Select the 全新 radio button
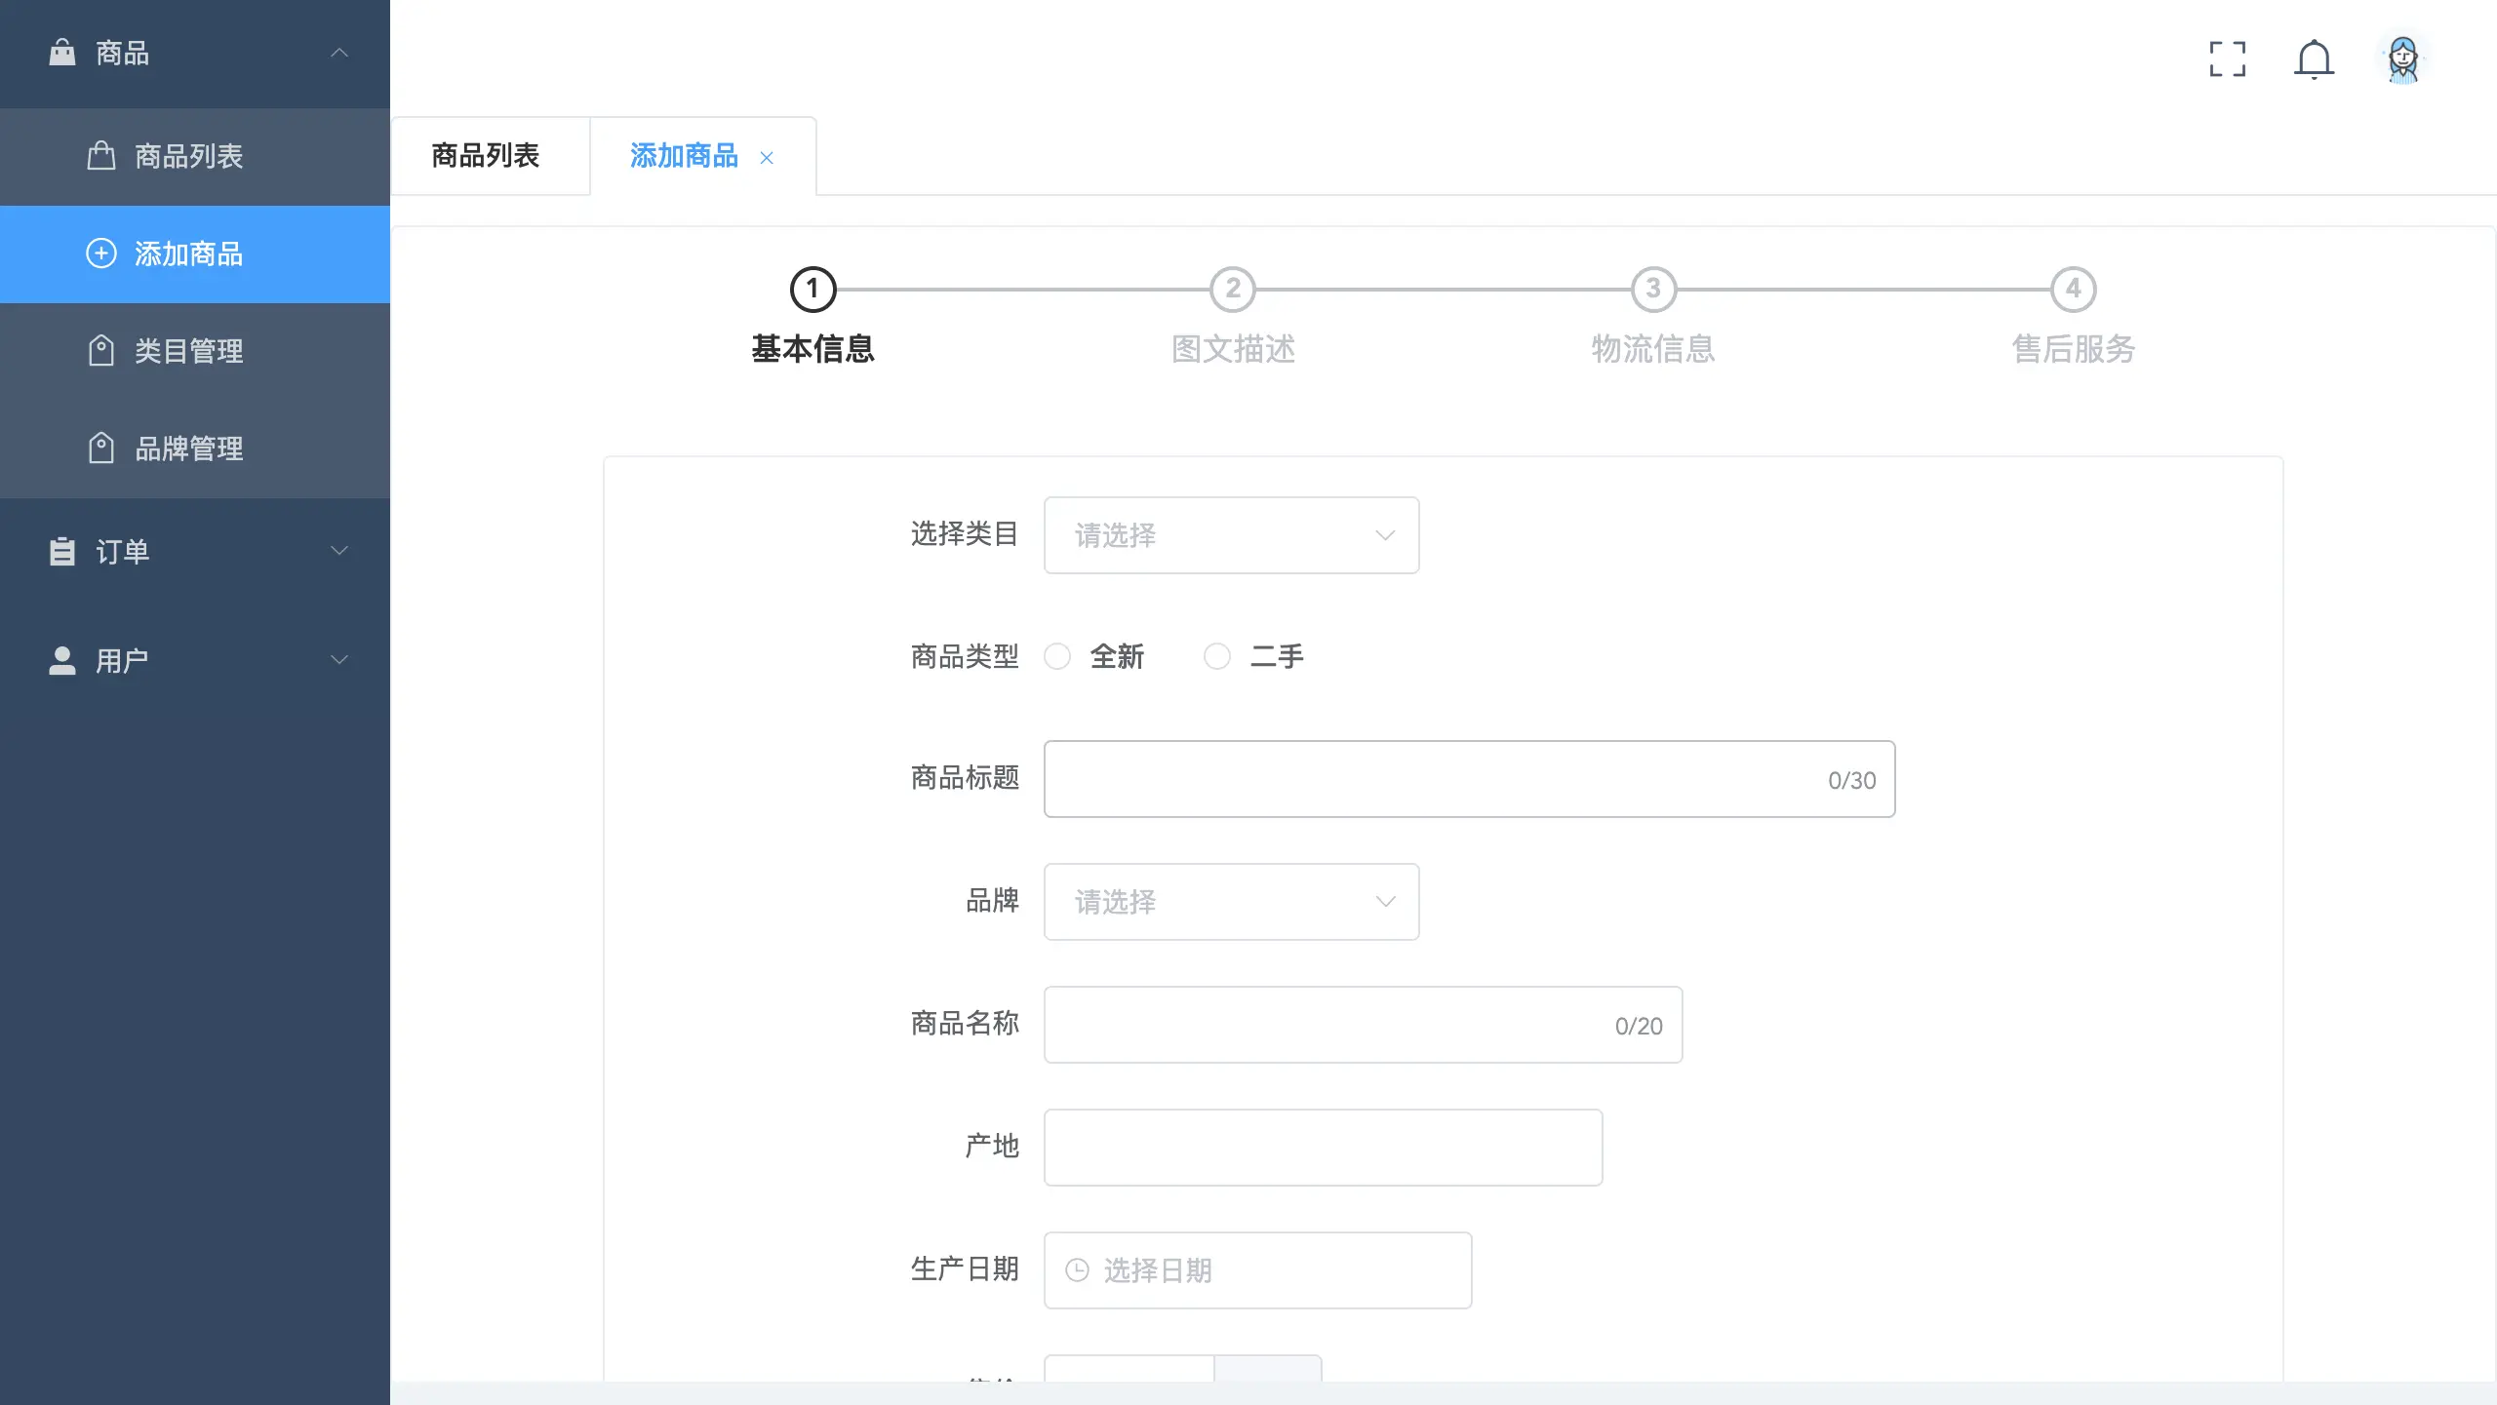The width and height of the screenshot is (2497, 1405). tap(1057, 656)
